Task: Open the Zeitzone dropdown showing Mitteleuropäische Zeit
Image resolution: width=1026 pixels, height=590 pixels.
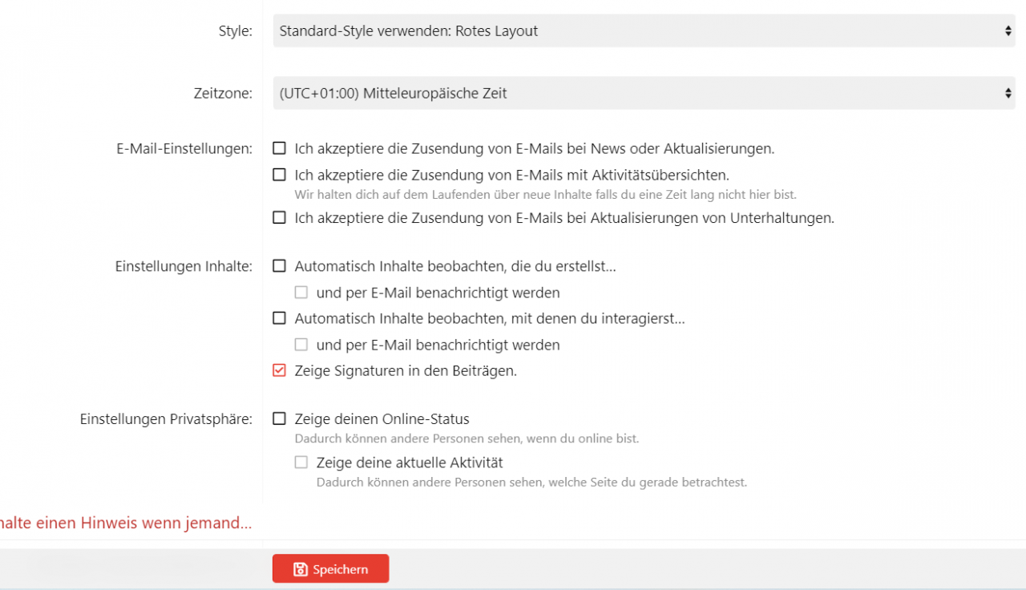Action: [644, 93]
